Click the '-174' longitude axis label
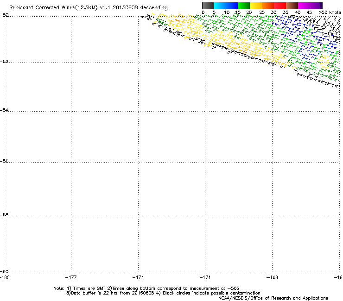This screenshot has height=301, width=343. pyautogui.click(x=138, y=277)
